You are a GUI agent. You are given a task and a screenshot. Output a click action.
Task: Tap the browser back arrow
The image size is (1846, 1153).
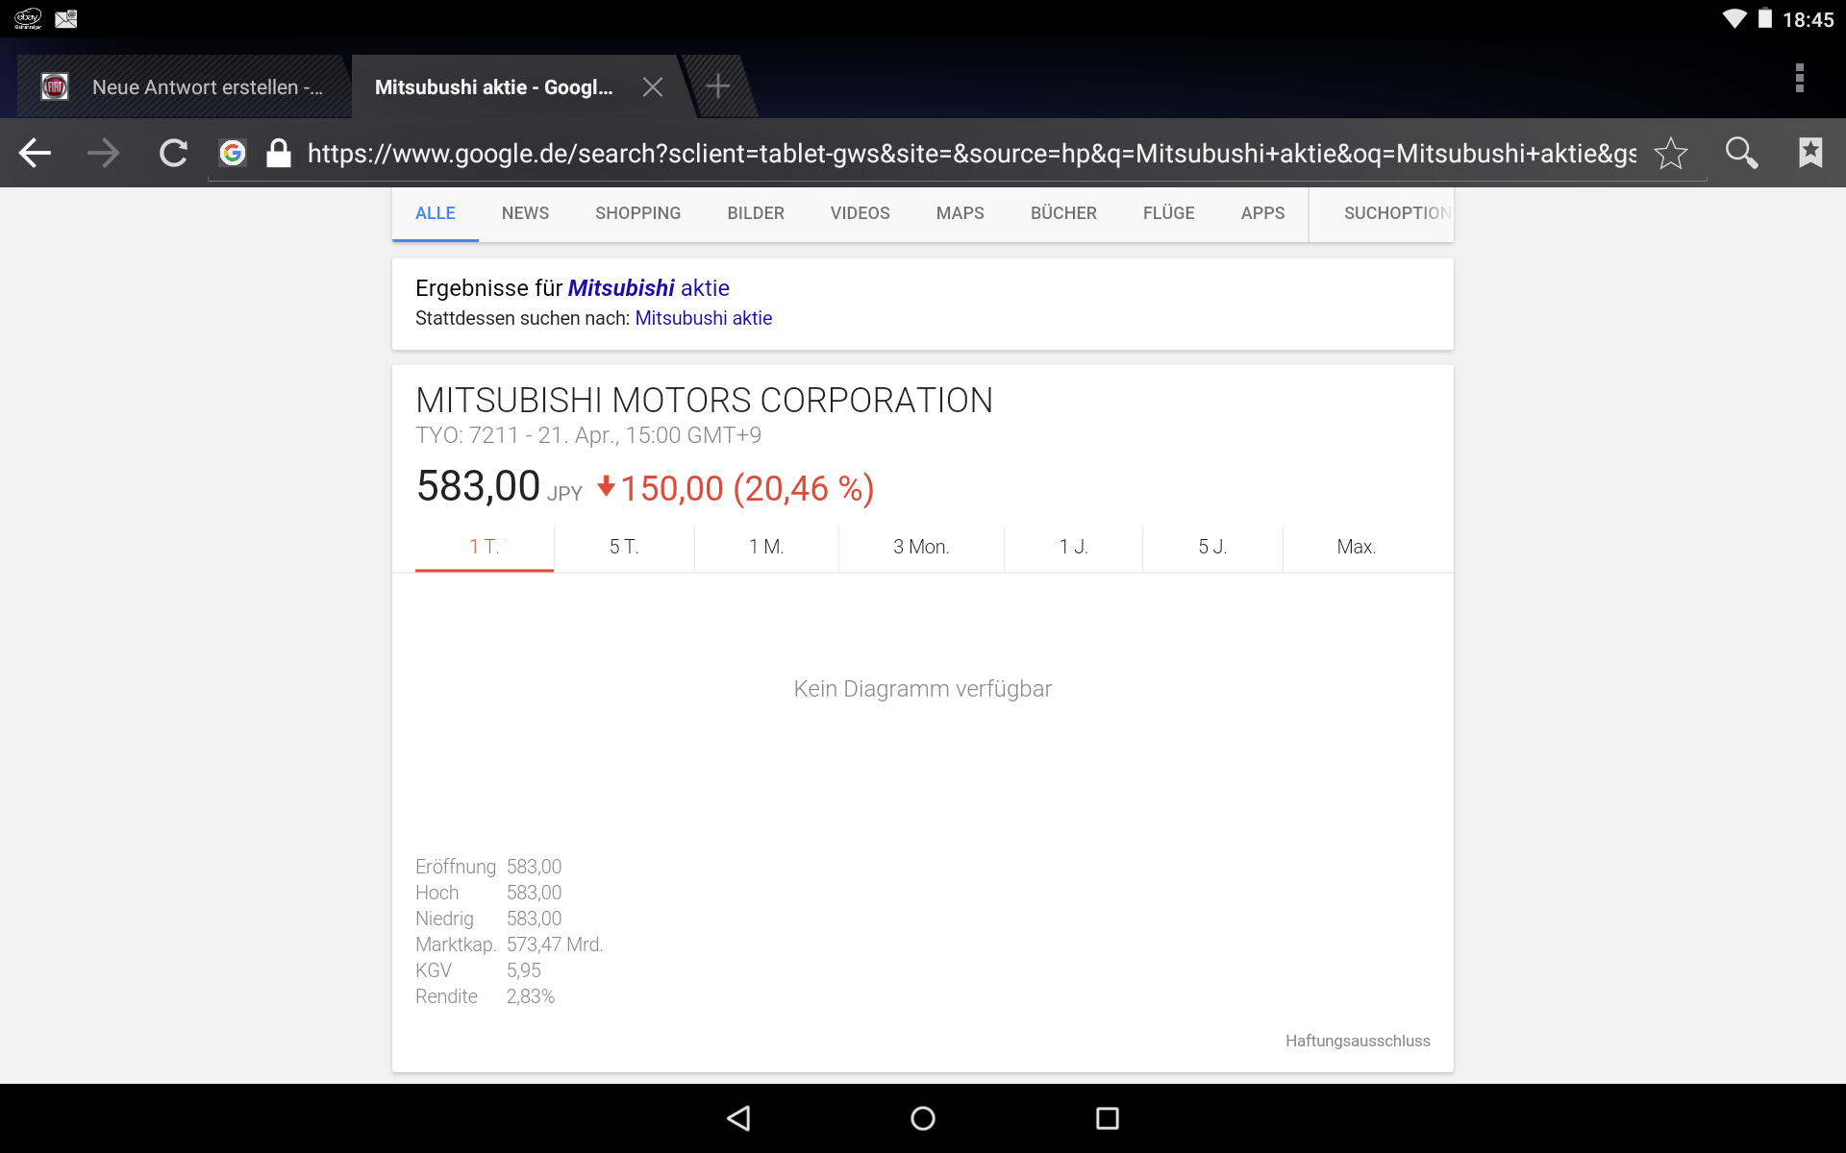(36, 153)
